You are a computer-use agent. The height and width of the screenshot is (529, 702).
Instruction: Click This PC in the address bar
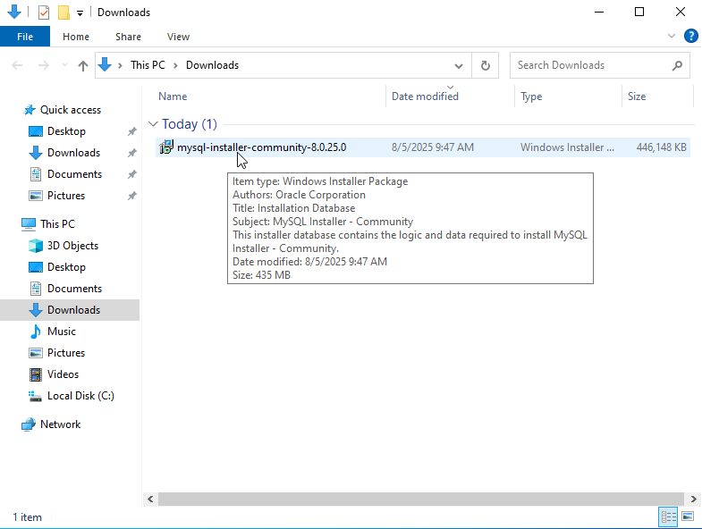tap(148, 65)
